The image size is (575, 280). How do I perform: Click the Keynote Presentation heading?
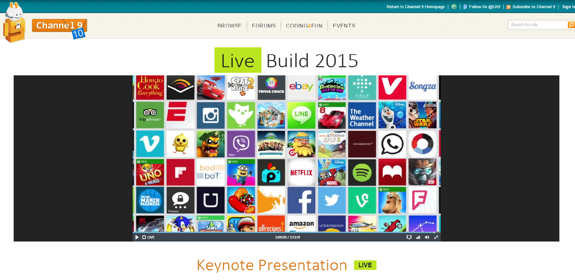[272, 265]
